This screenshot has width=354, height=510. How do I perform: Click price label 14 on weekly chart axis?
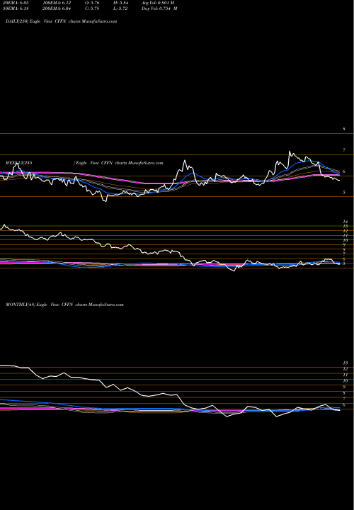tap(346, 222)
